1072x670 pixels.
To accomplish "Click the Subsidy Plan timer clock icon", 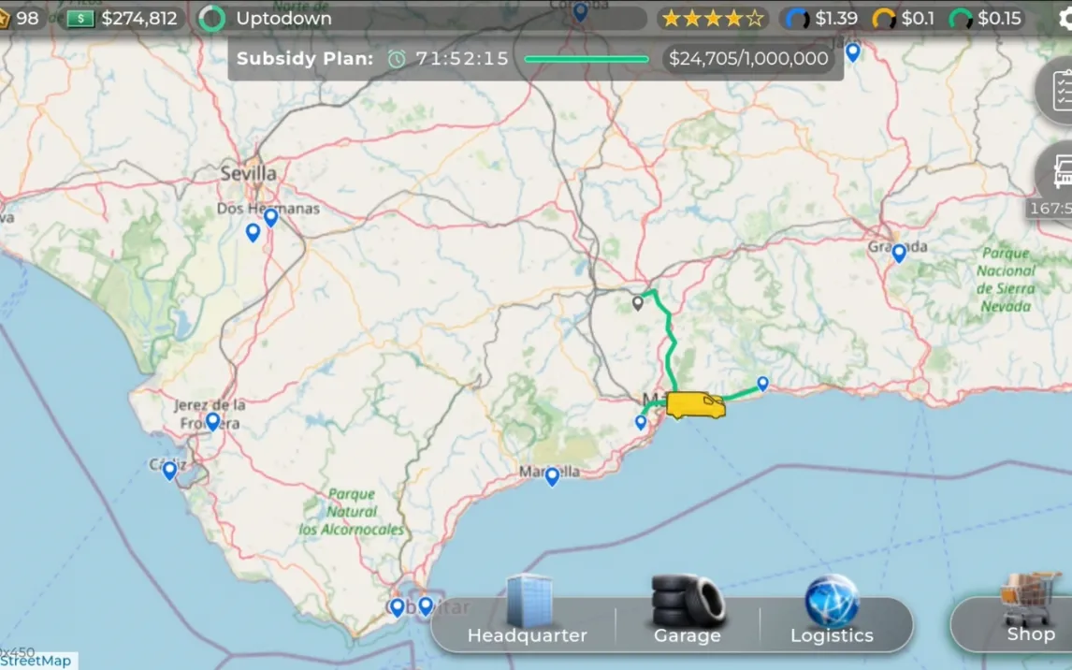I will pyautogui.click(x=398, y=59).
